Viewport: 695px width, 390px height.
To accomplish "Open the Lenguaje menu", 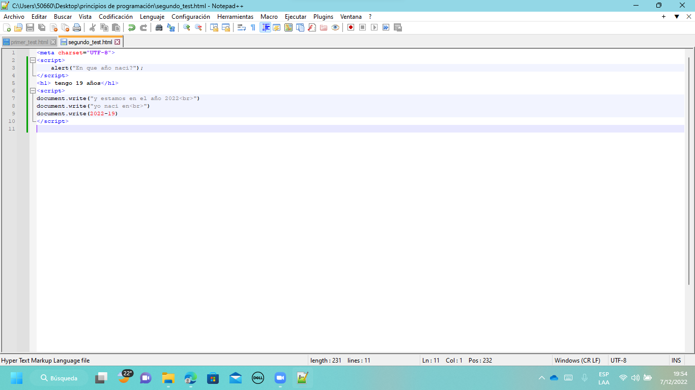I will pyautogui.click(x=152, y=17).
